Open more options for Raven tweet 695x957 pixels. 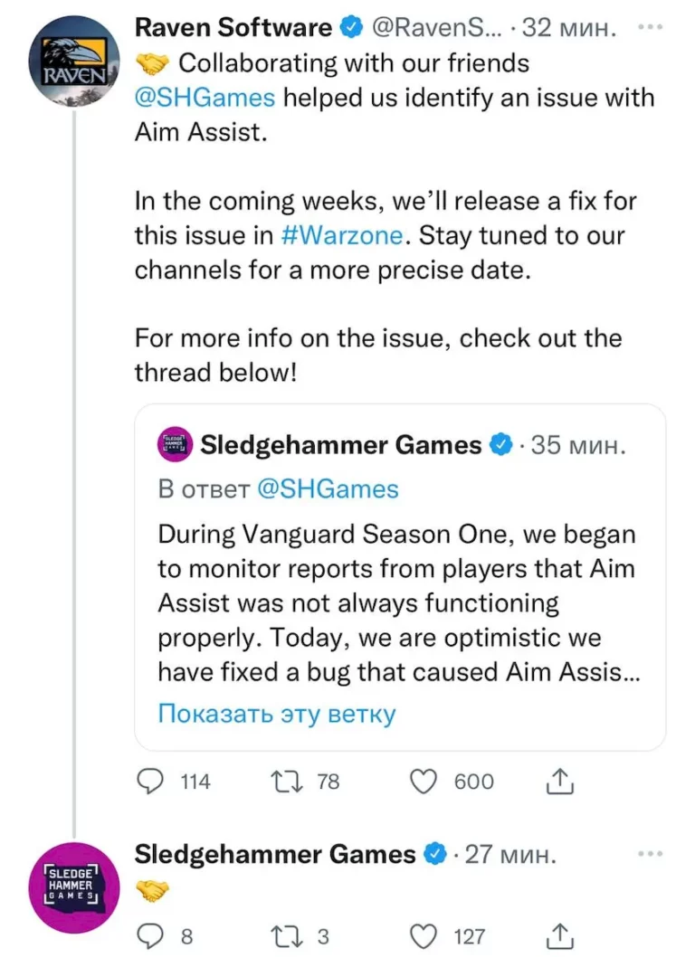(x=650, y=27)
